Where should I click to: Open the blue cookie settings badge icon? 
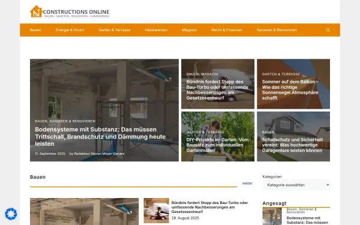(x=11, y=214)
